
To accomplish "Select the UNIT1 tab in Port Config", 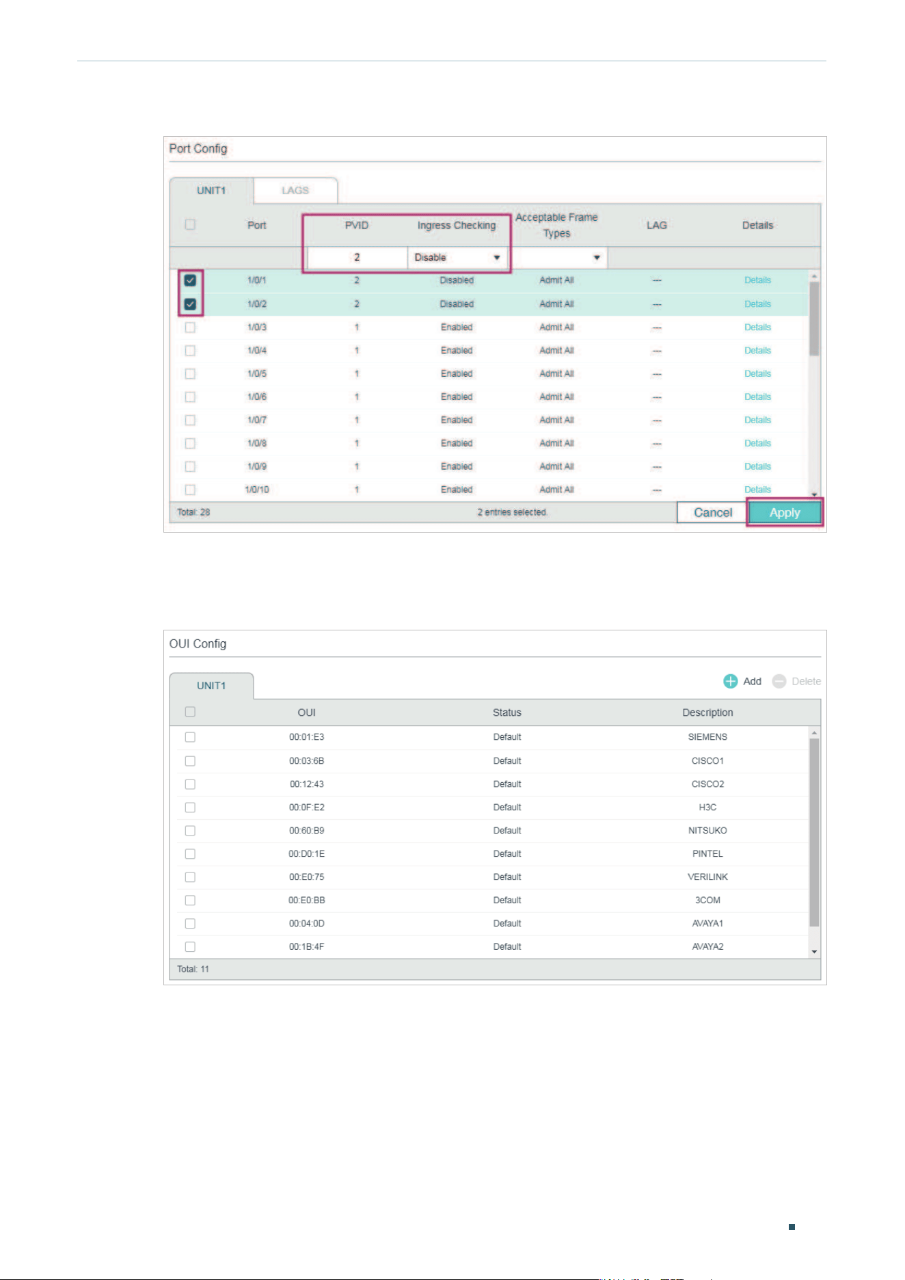I will click(211, 191).
